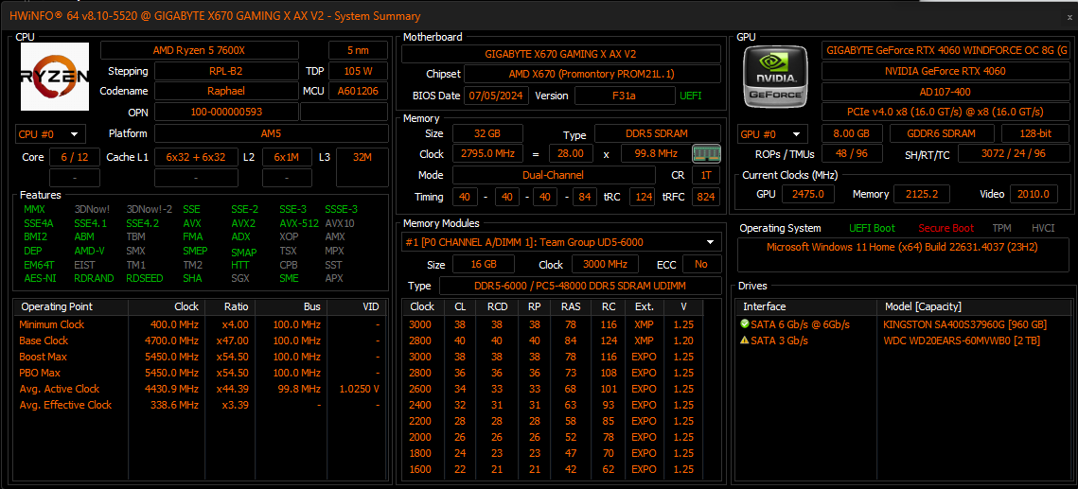Image resolution: width=1078 pixels, height=489 pixels.
Task: Click the DDR5-6000 / PC5-48000 module type field
Action: pos(581,286)
